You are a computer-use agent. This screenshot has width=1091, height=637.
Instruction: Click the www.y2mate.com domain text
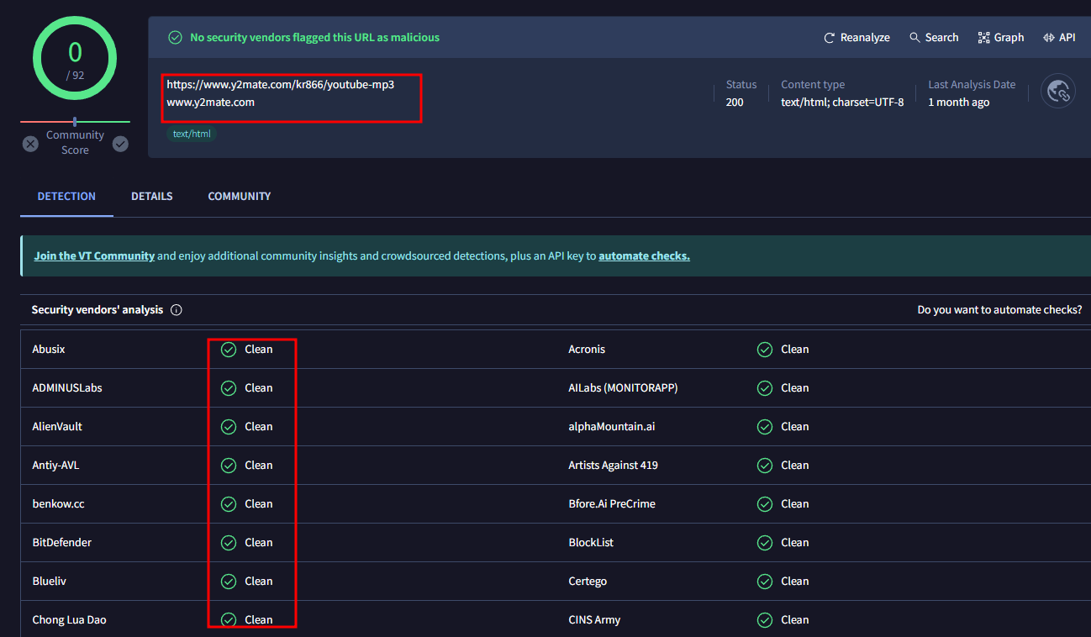point(210,103)
